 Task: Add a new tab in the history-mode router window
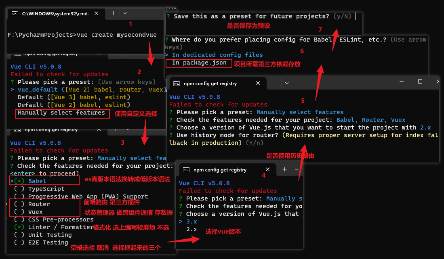[x=275, y=83]
